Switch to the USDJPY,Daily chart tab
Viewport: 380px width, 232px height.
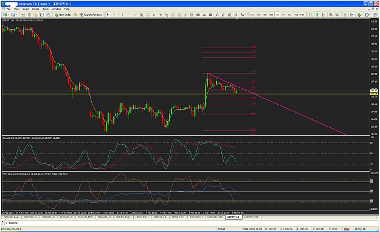pos(123,217)
